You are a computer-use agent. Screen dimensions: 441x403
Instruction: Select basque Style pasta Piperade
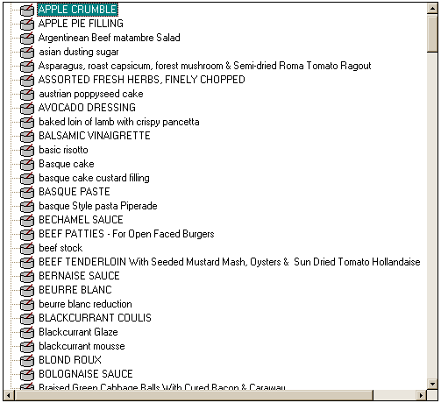coord(98,206)
